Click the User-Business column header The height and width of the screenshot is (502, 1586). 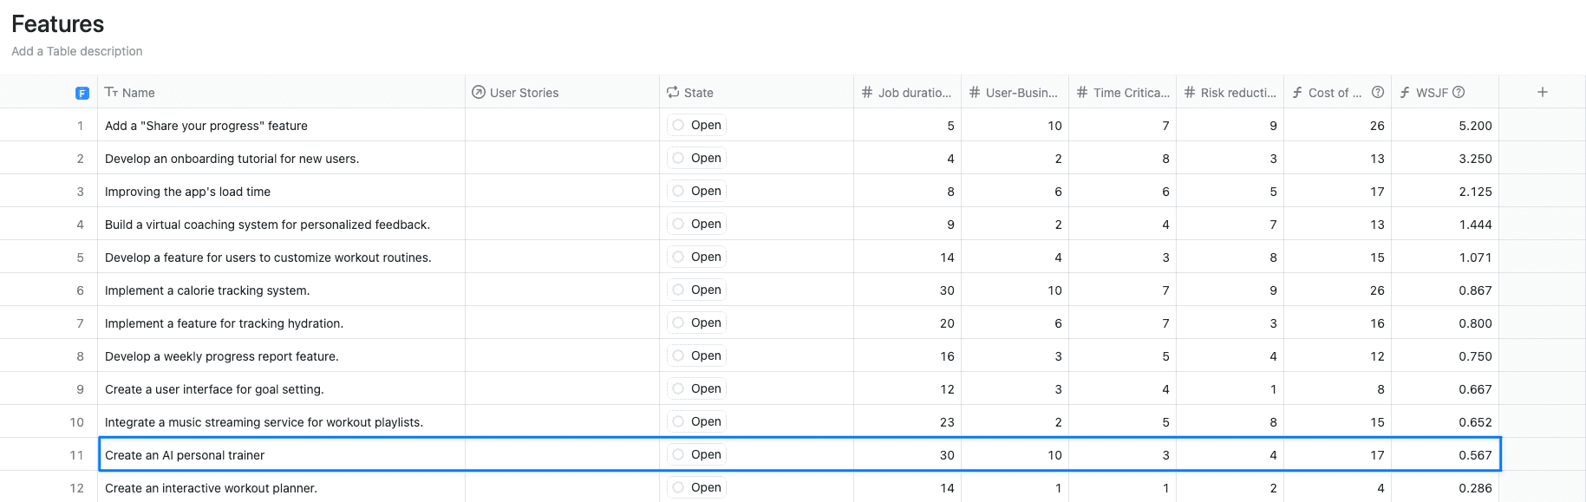(x=1021, y=93)
